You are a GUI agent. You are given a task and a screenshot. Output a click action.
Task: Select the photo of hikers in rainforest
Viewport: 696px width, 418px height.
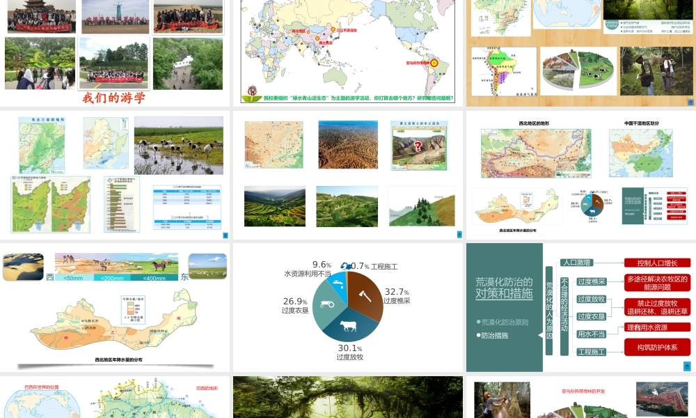coord(656,71)
